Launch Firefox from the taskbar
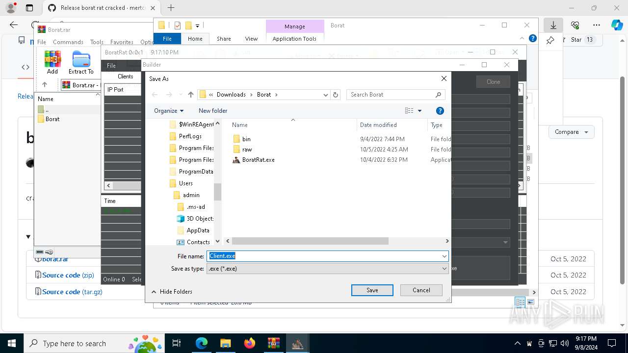This screenshot has height=353, width=628. [249, 343]
